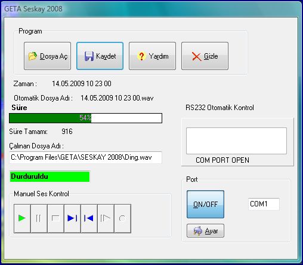This screenshot has height=265, width=303.
Task: Click the GETA Seskay 2008 title bar
Action: [x=151, y=9]
